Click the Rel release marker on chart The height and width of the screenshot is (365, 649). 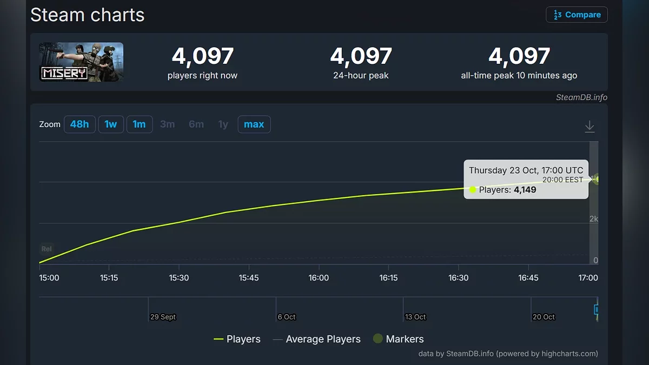click(x=47, y=249)
